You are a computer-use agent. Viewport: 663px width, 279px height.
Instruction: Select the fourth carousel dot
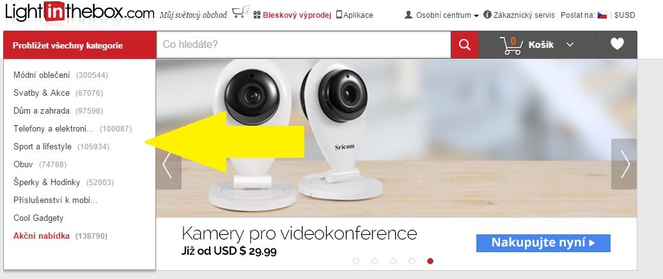point(412,261)
